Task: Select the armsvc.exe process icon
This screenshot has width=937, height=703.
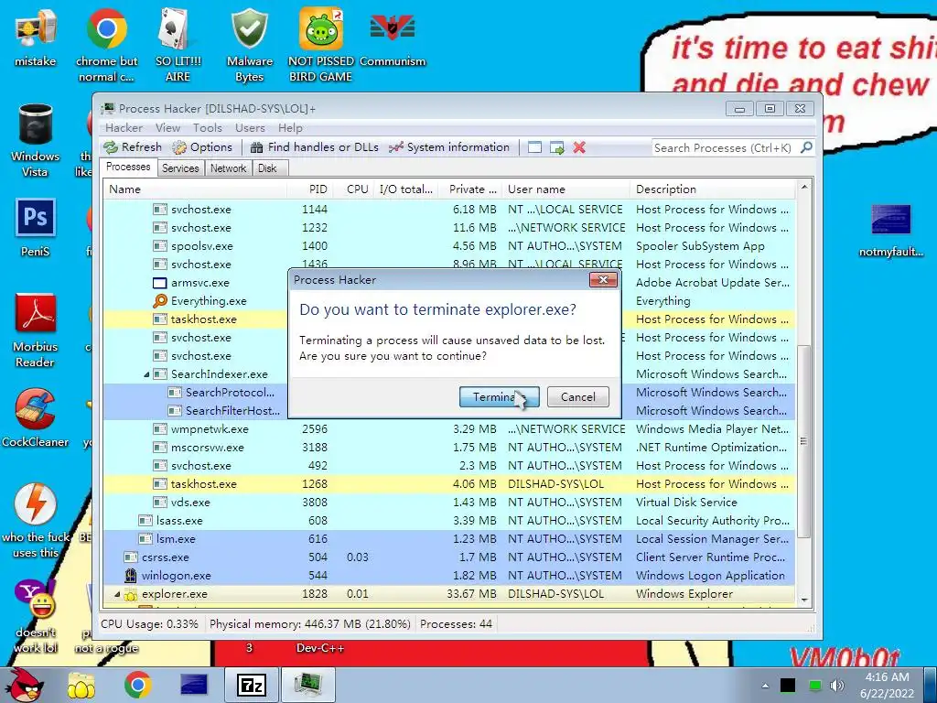Action: pos(160,283)
